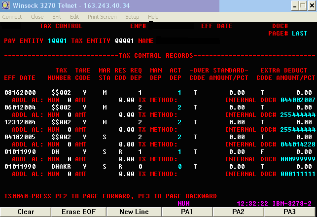Image resolution: width=317 pixels, height=217 pixels.
Task: Select internal doc number 044002007
Action: click(297, 100)
